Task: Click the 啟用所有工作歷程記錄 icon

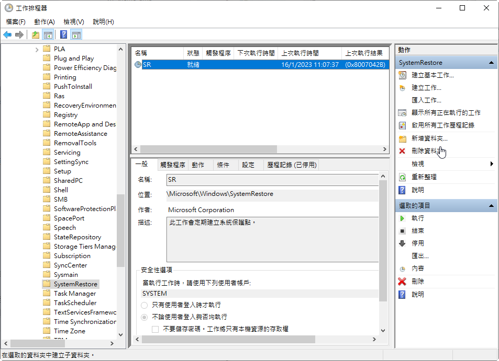Action: [x=402, y=125]
